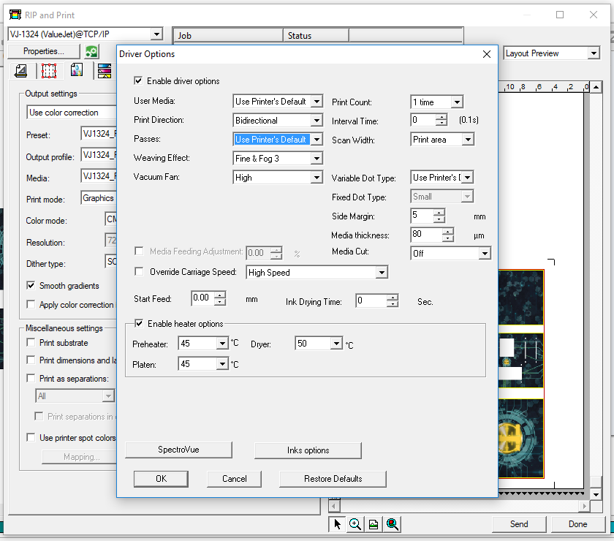Click the Side Margin spinner arrows
Screen dimensions: 614x541
(439, 216)
